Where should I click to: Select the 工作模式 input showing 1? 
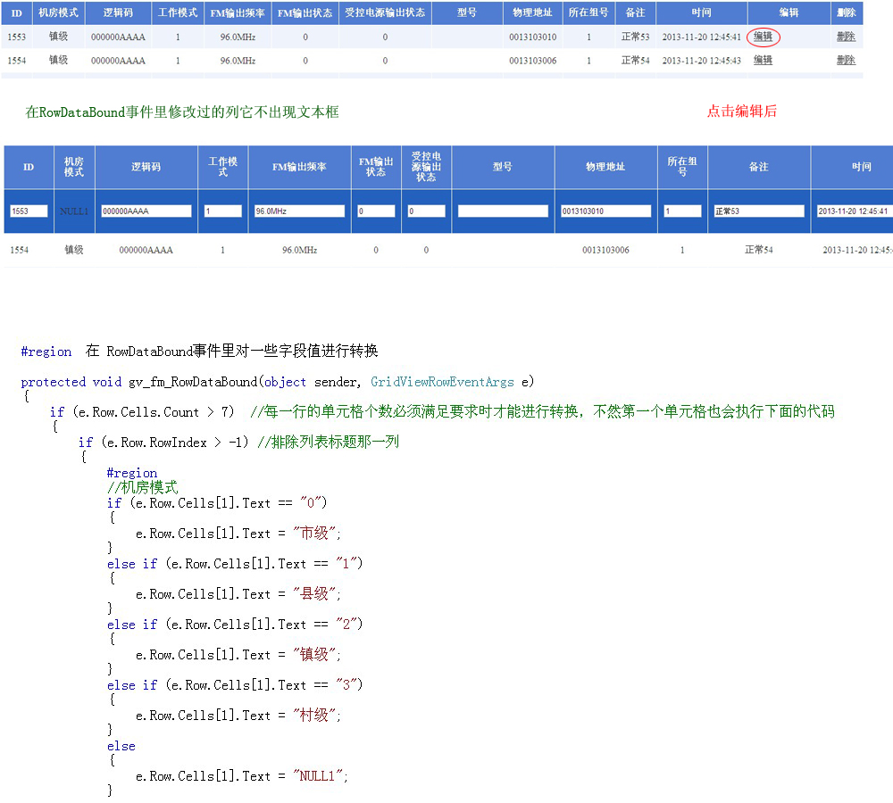221,211
